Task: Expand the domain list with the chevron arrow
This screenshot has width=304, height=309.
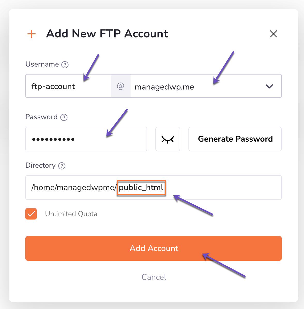Action: coord(269,86)
